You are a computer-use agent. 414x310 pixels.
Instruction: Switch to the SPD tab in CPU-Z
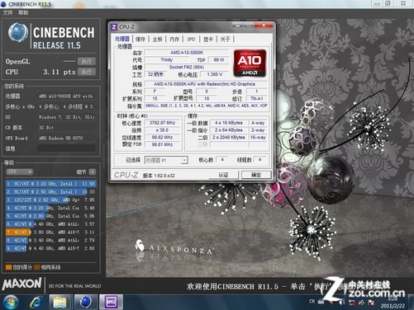(191, 40)
